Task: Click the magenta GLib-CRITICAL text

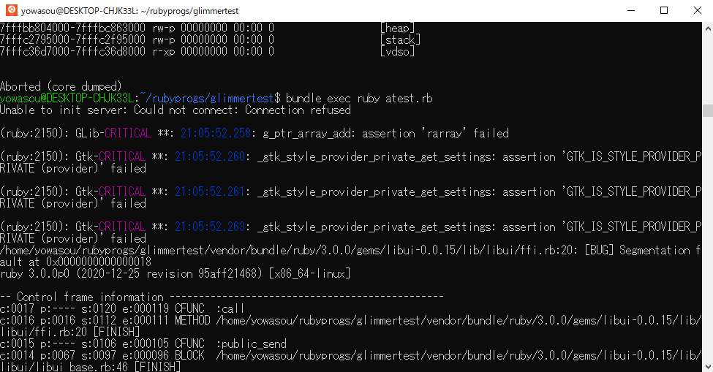Action: click(x=113, y=133)
